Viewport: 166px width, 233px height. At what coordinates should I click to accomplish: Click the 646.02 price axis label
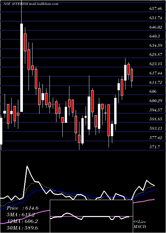pyautogui.click(x=156, y=27)
